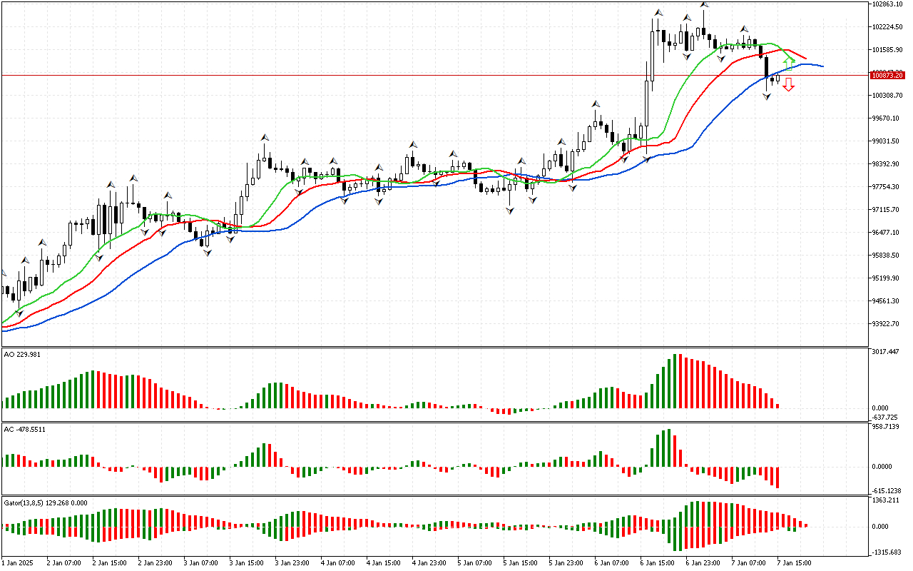Click the 6 Jan 23:00 time label
Screen dimensions: 913x571
coord(702,562)
